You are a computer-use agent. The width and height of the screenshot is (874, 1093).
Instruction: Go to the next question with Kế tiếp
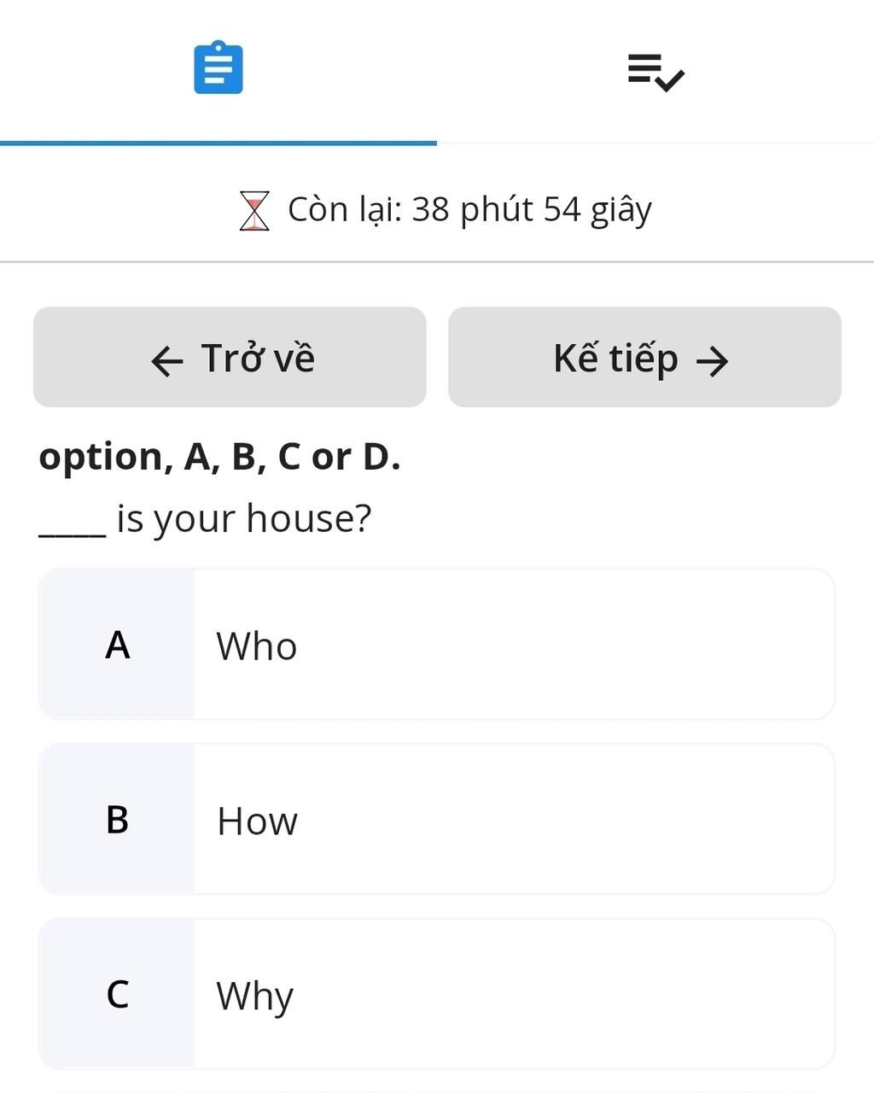point(644,357)
